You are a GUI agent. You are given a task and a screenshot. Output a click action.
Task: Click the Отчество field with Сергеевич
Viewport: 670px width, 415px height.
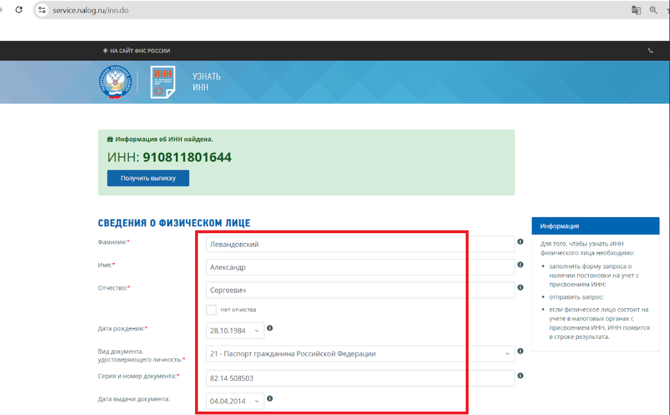(360, 290)
